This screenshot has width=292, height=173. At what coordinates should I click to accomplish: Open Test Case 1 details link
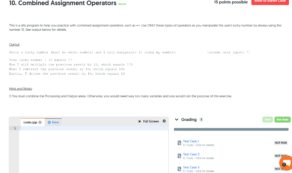coord(191,141)
